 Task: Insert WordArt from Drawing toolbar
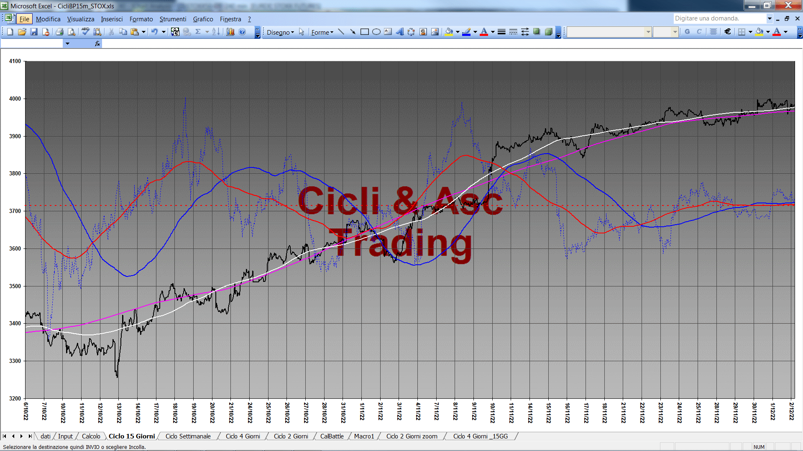point(399,32)
